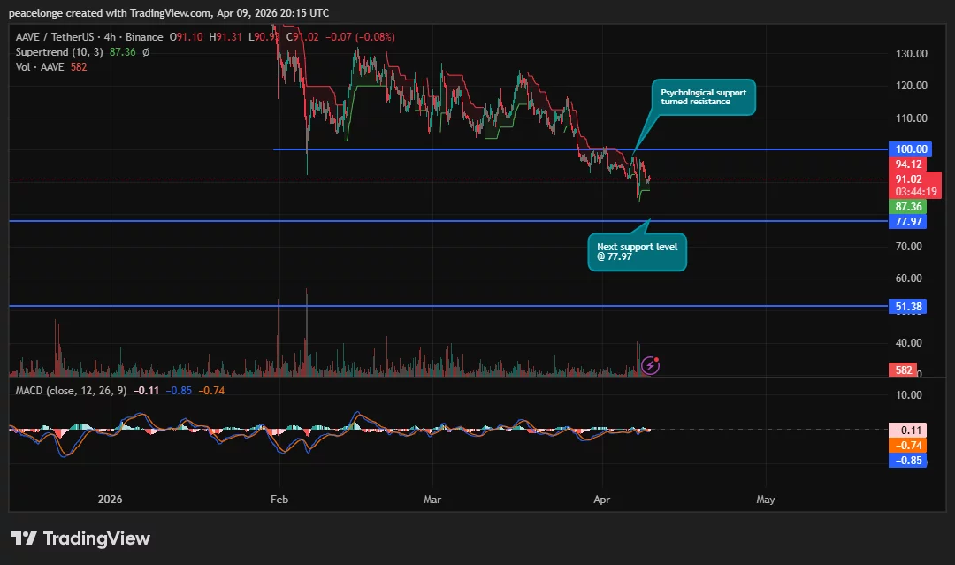Screen dimensions: 955x565
Task: Open the lightning flash events icon on the volume pane
Action: click(650, 364)
